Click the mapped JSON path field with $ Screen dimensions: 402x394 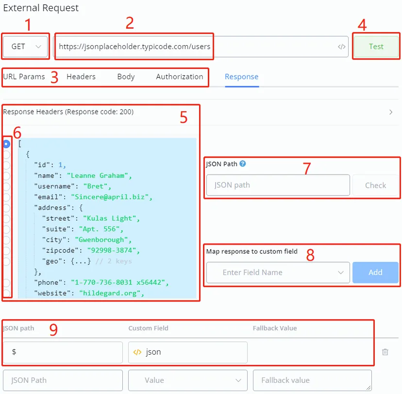(63, 352)
